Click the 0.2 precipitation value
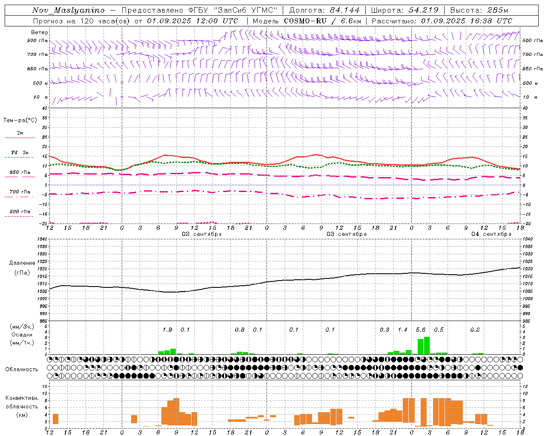Screen dimensions: 545x436 coord(475,330)
